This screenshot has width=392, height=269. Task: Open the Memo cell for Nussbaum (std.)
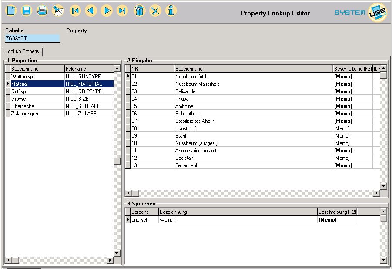(x=353, y=76)
